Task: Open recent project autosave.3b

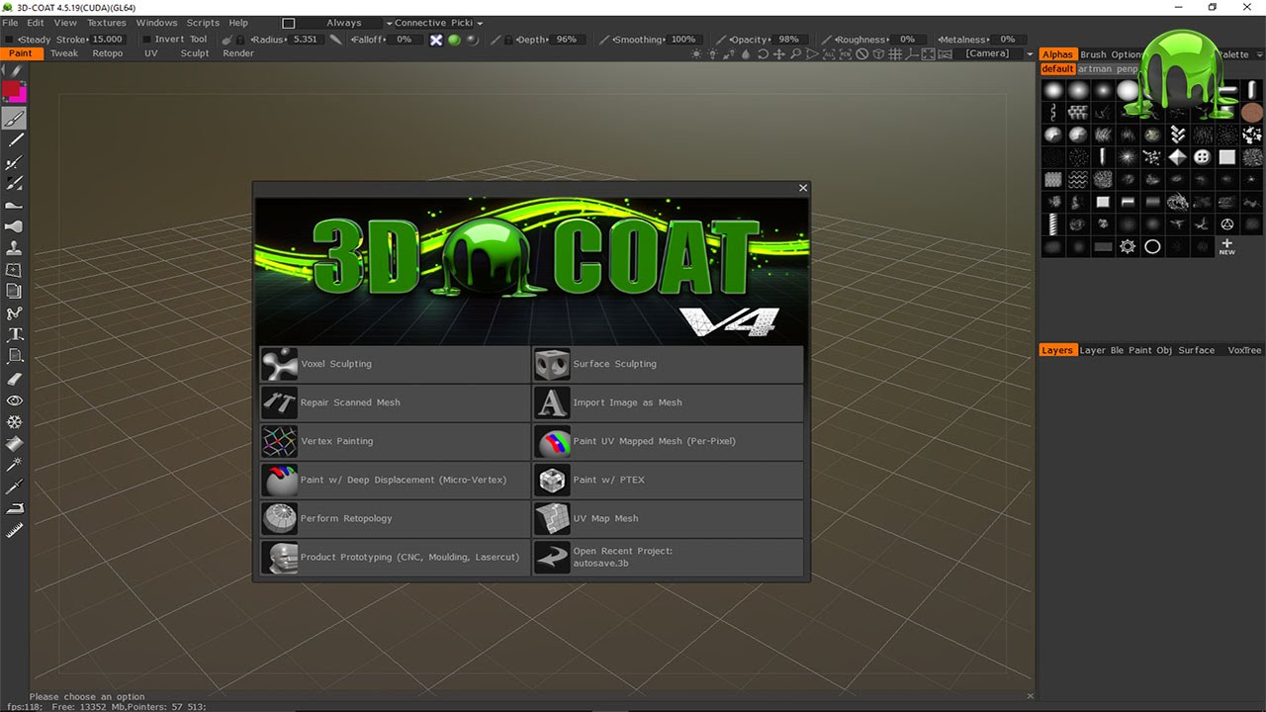Action: click(x=668, y=557)
